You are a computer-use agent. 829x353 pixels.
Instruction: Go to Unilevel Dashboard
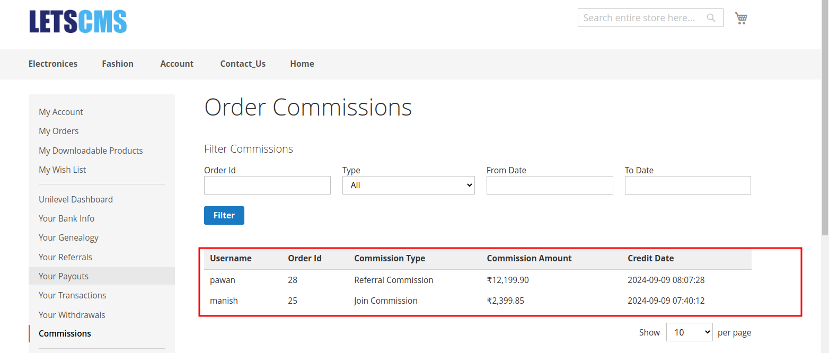point(76,199)
